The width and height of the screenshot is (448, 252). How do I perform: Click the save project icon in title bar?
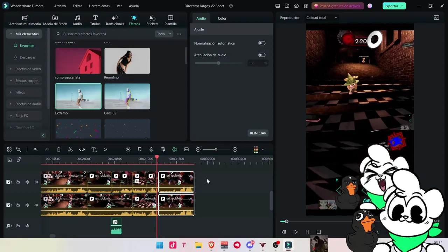[287, 6]
